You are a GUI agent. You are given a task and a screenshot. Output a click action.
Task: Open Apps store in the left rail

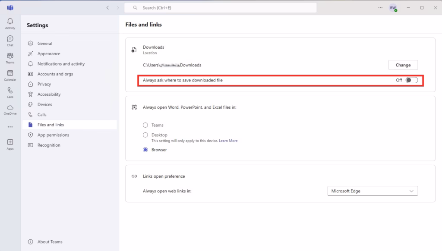click(x=10, y=144)
